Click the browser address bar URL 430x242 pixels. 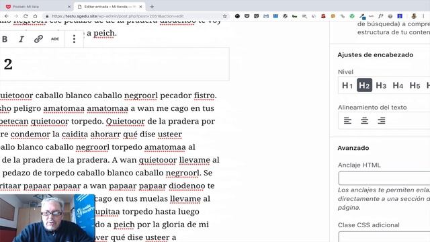(x=118, y=16)
